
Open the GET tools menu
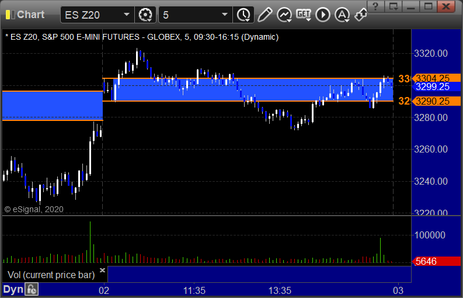tap(304, 15)
